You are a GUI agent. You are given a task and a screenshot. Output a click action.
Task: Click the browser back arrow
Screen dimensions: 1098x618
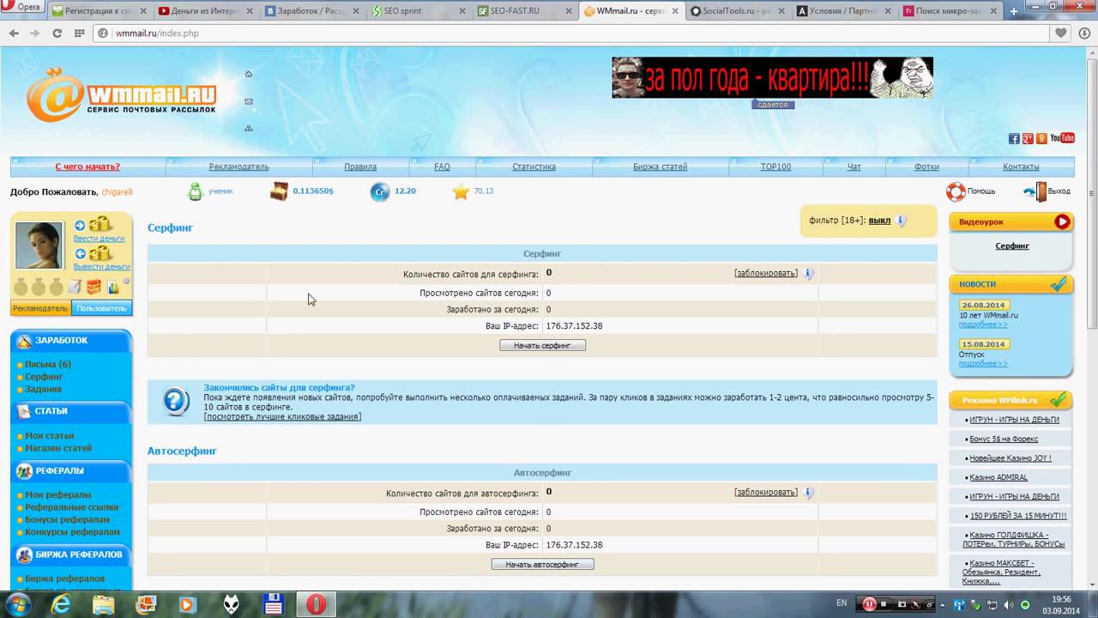14,33
